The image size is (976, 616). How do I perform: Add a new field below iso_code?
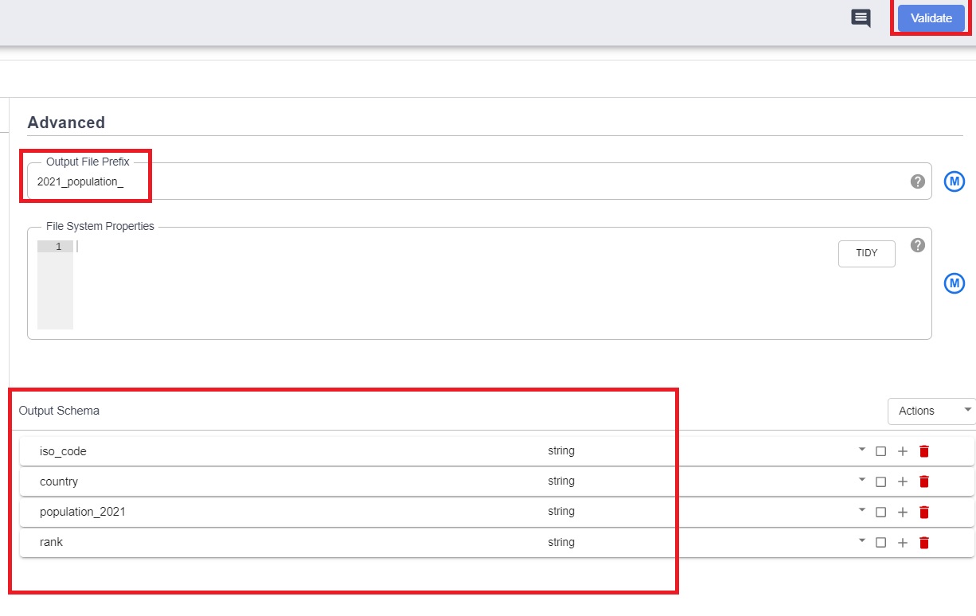click(903, 450)
